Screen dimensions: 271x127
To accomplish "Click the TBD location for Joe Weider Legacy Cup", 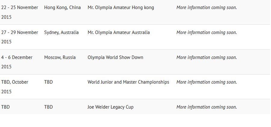I will pyautogui.click(x=48, y=107).
